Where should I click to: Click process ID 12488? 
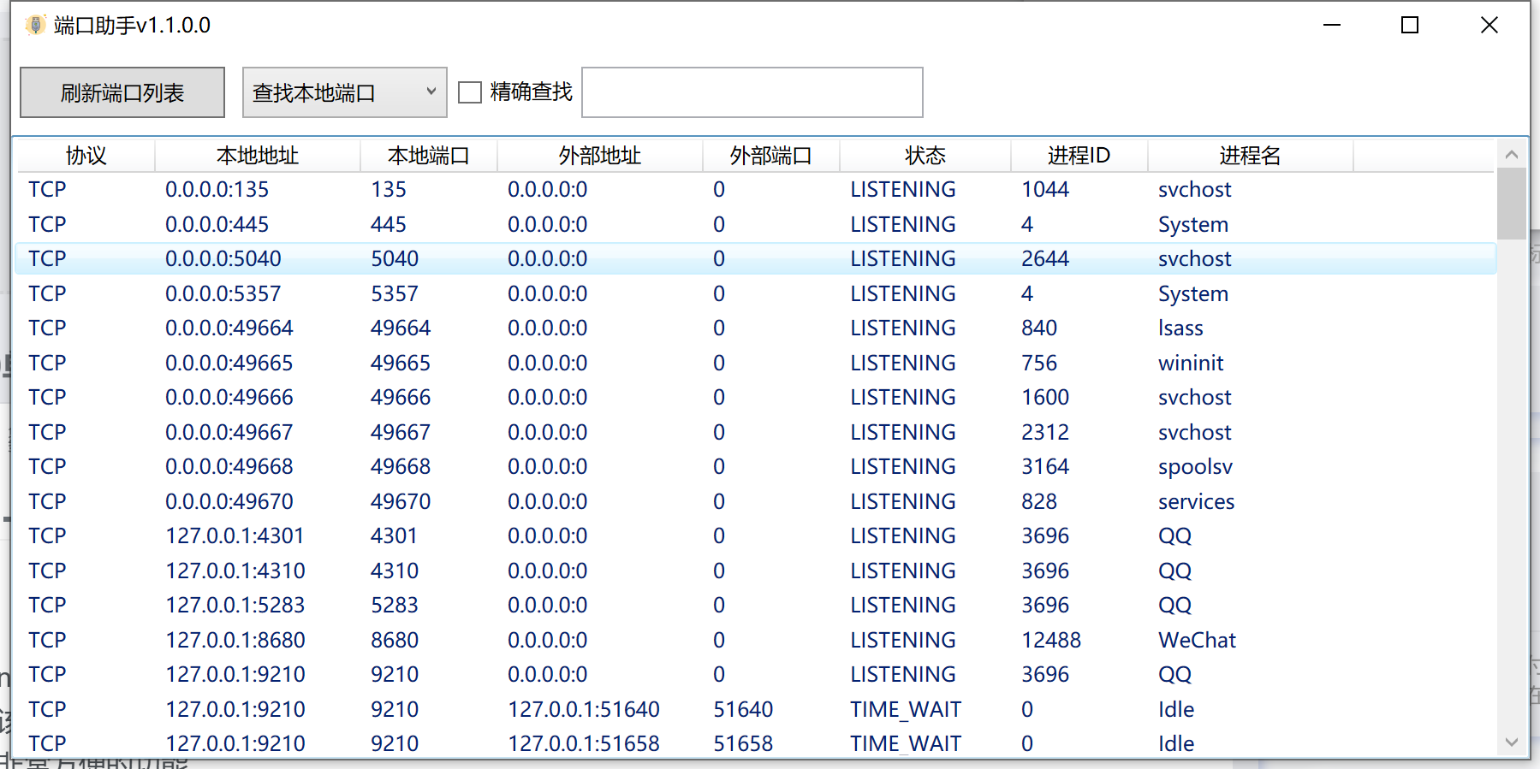click(x=1051, y=640)
